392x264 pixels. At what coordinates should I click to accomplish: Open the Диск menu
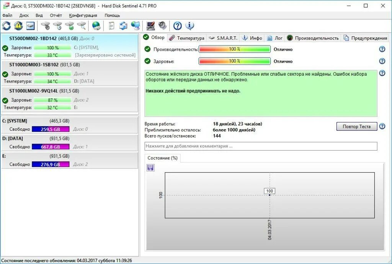24,15
